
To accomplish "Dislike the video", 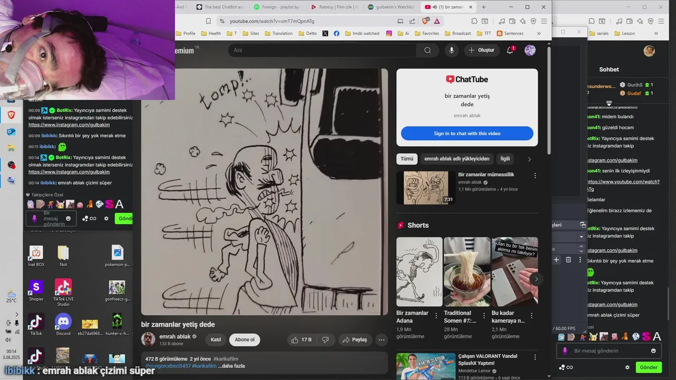I will 325,340.
